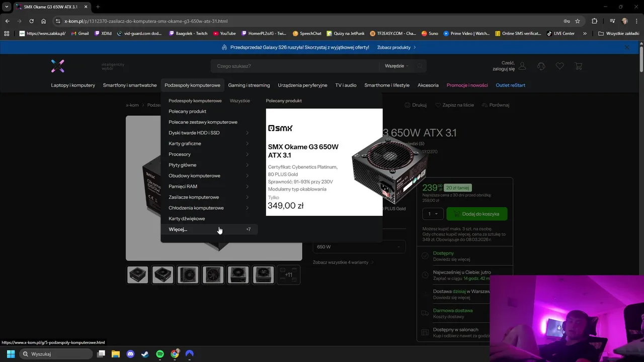Open 'Laptopy i komputery' navigation menu
The image size is (644, 362).
[73, 85]
